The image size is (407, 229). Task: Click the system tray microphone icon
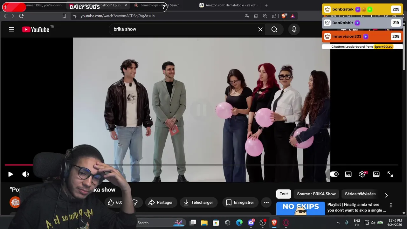347,223
